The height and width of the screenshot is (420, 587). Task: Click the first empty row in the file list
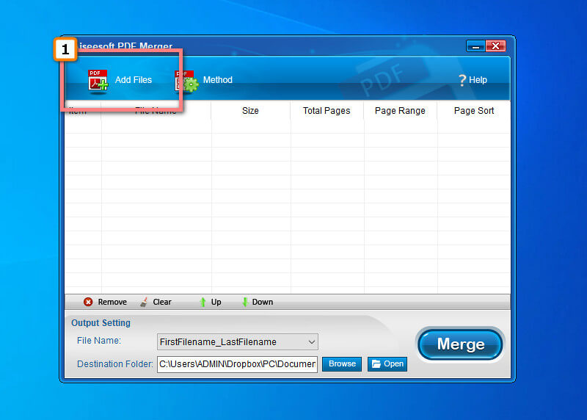(286, 127)
